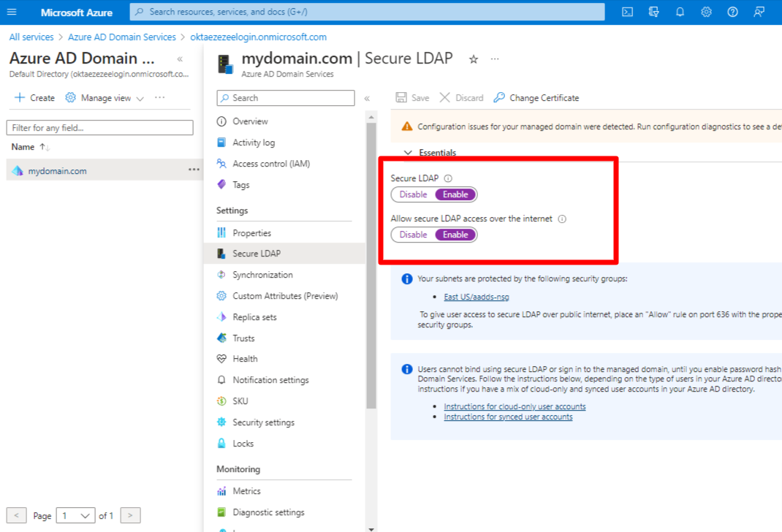
Task: Click the mydomain.com resource icon in list
Action: pyautogui.click(x=18, y=170)
